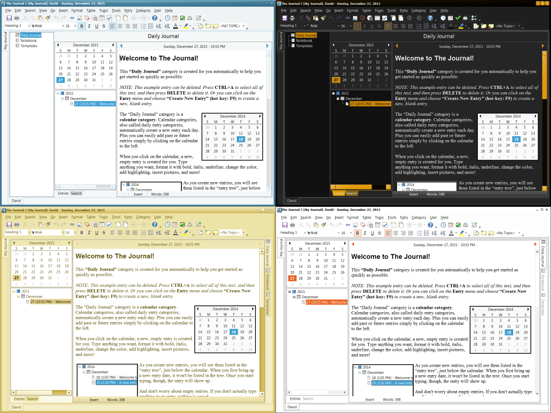The height and width of the screenshot is (413, 551).
Task: Click the calendar icon in the orange-accent window toolbar
Action: [451, 225]
